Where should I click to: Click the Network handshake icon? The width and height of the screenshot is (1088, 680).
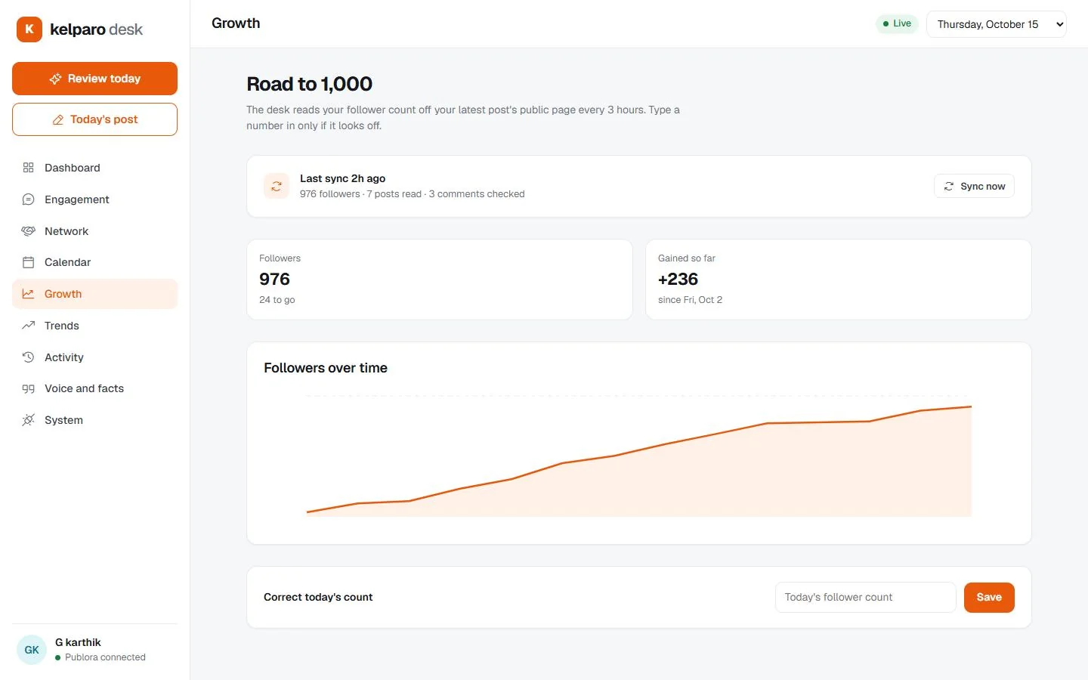29,231
